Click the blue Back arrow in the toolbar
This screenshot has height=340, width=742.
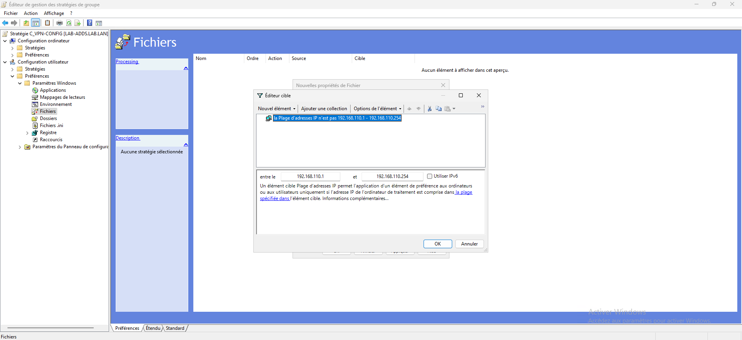5,23
